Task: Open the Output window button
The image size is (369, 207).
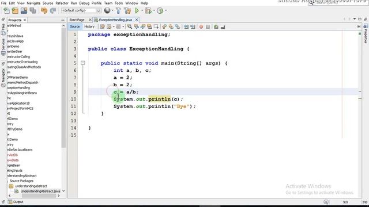Action: coord(16,202)
